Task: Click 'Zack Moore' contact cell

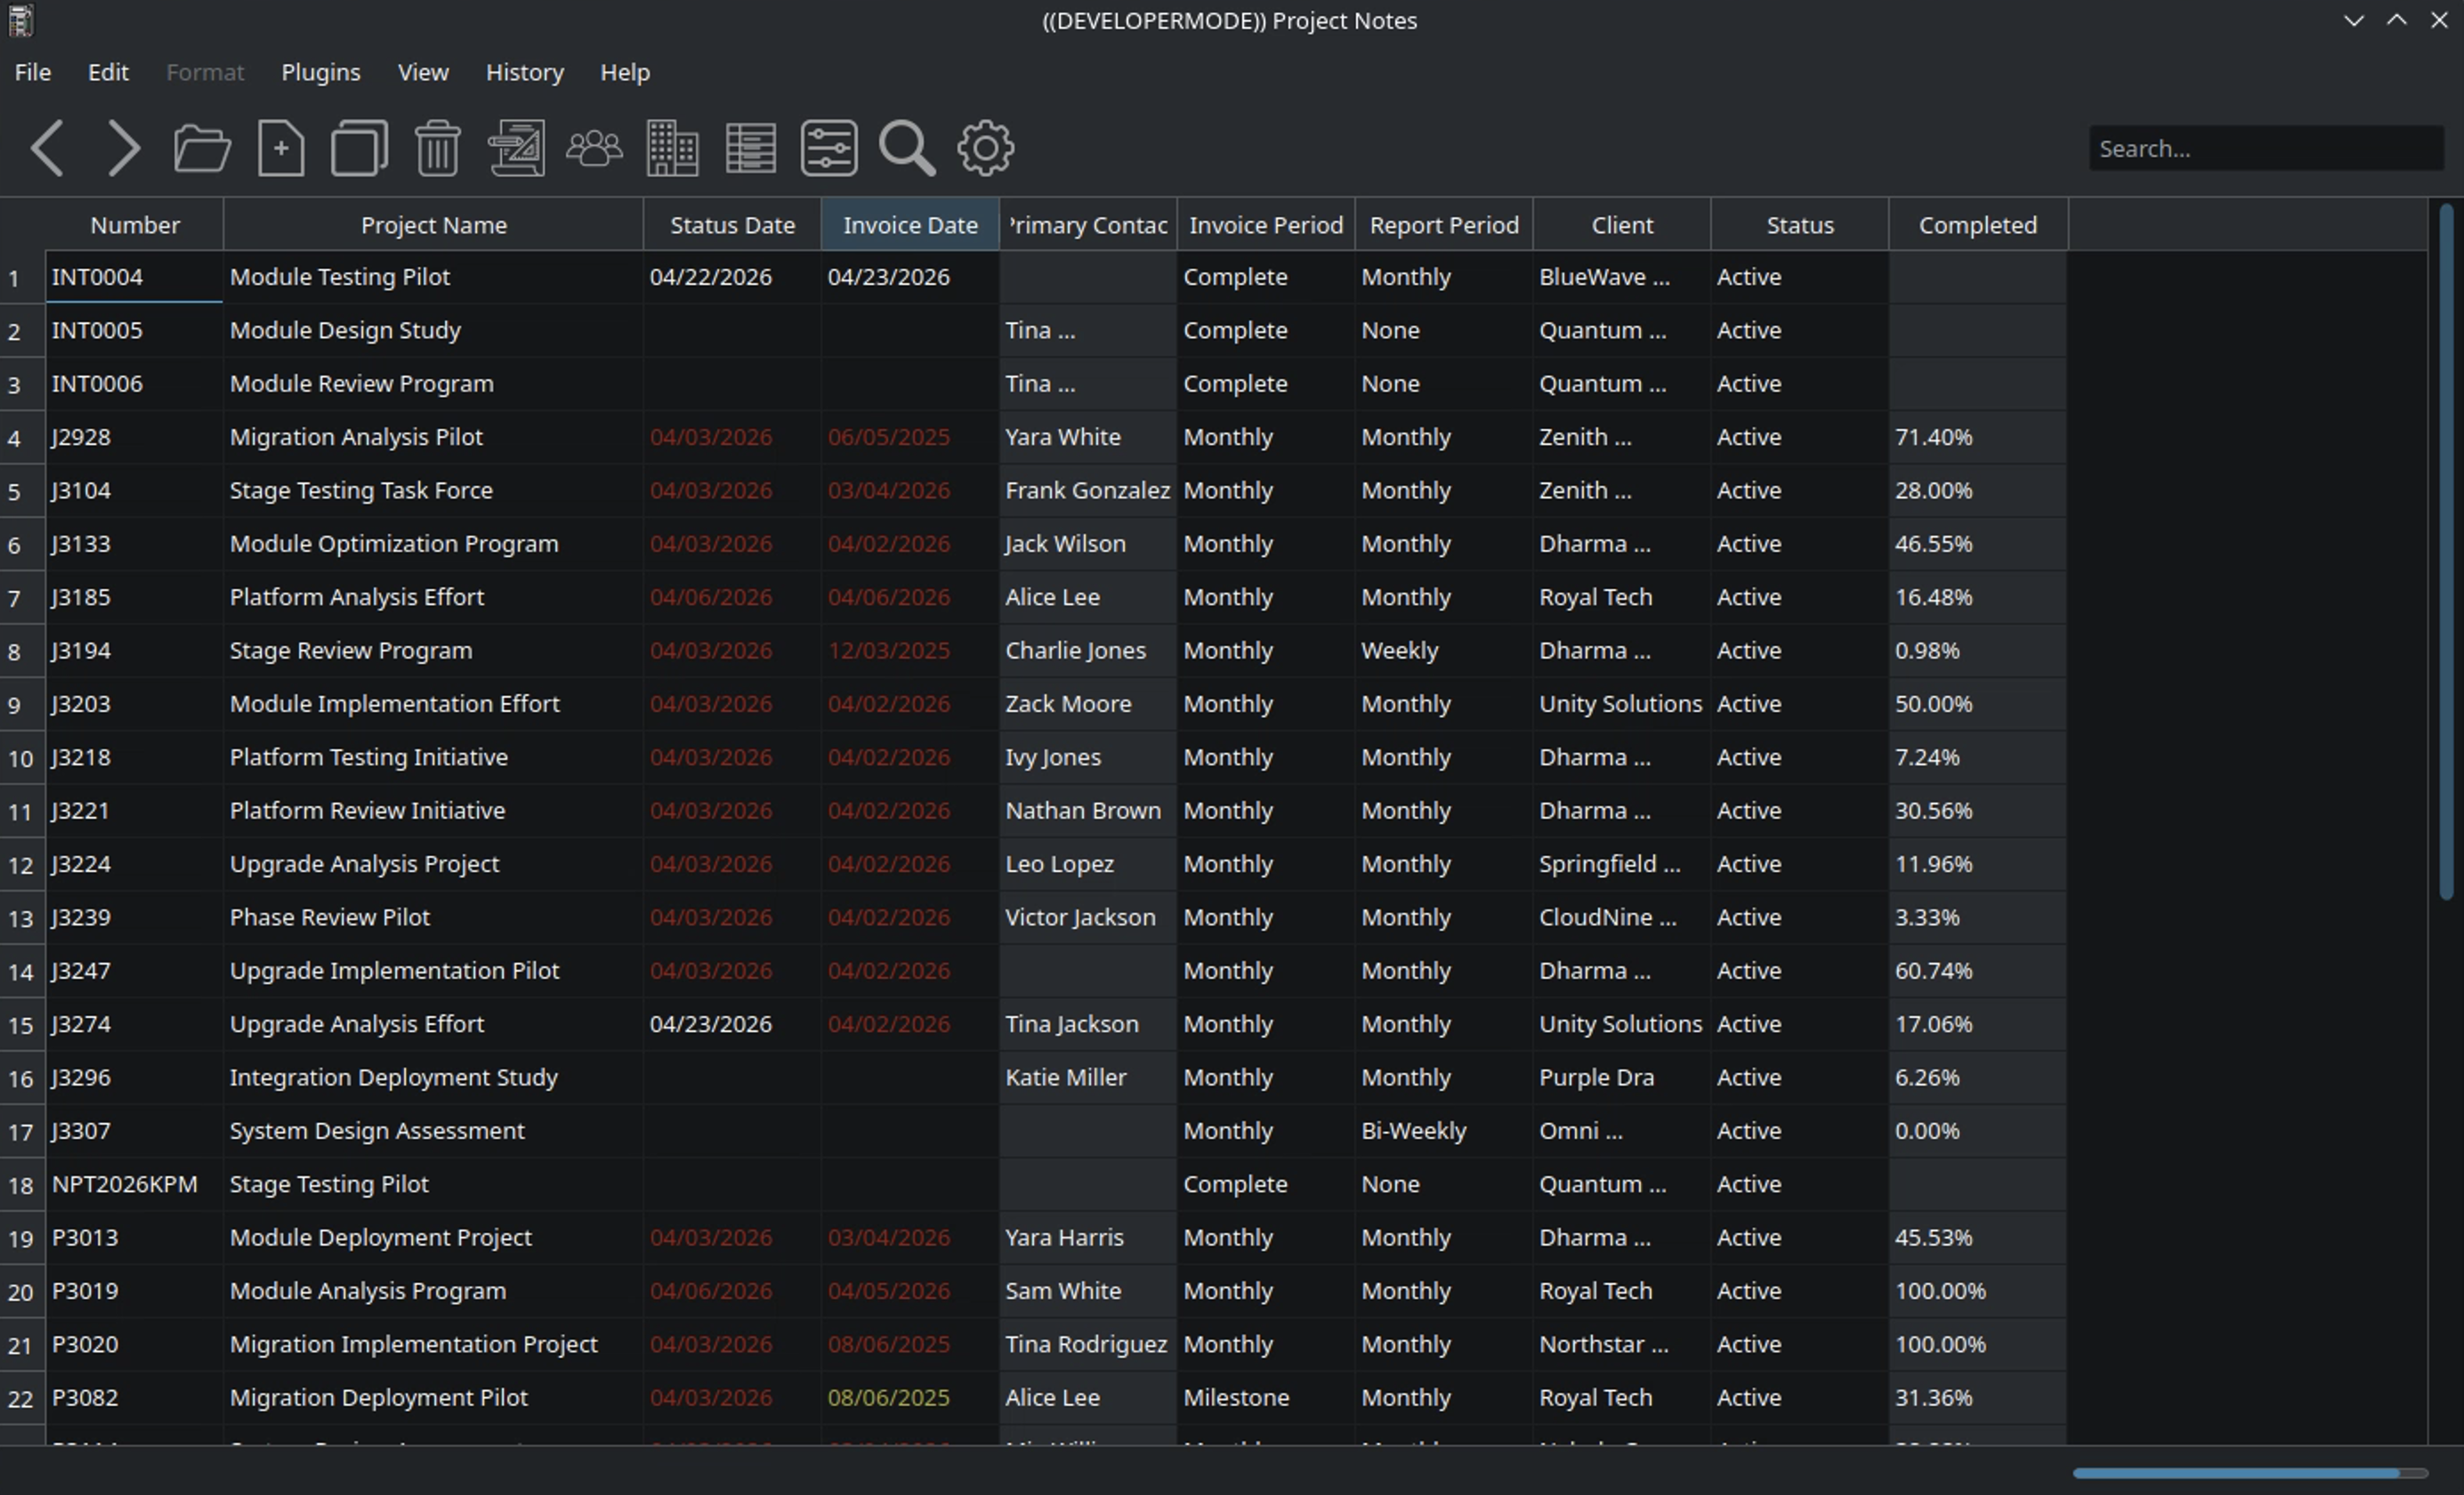Action: pyautogui.click(x=1088, y=704)
